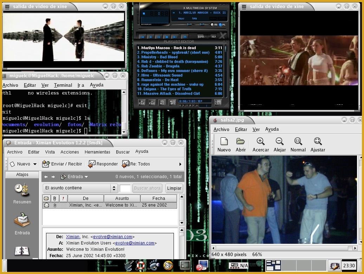
Task: Click the XMMS pause button
Action: click(159, 37)
